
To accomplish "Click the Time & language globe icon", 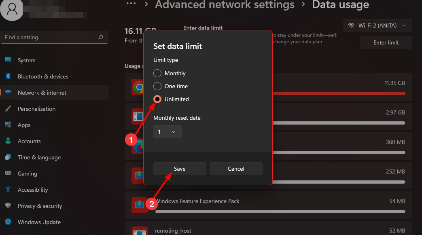I will pyautogui.click(x=8, y=157).
